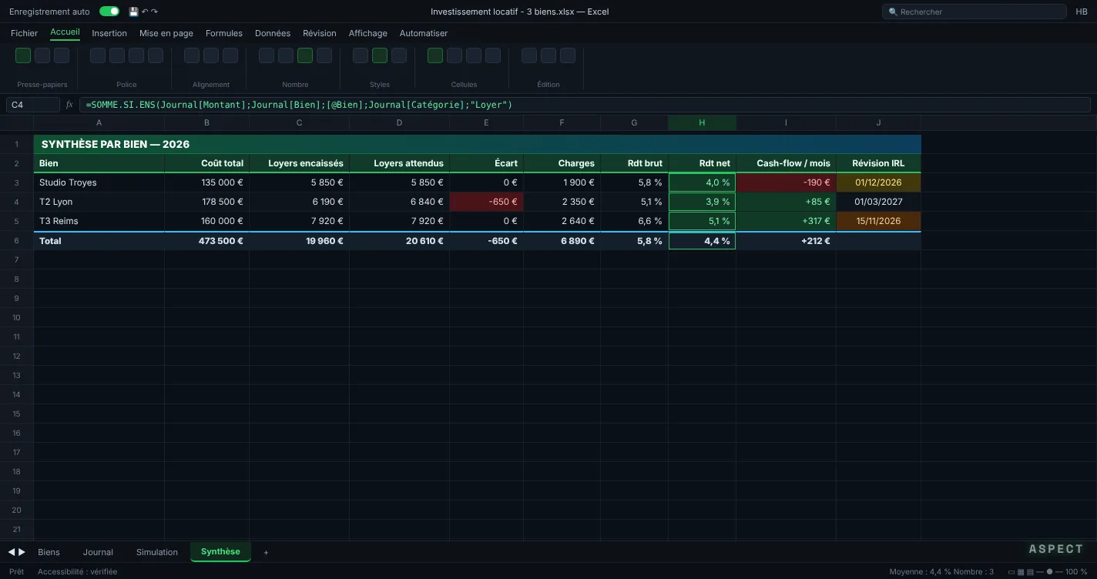Select the Studio Troyes cell
Image resolution: width=1097 pixels, height=579 pixels.
click(x=99, y=182)
